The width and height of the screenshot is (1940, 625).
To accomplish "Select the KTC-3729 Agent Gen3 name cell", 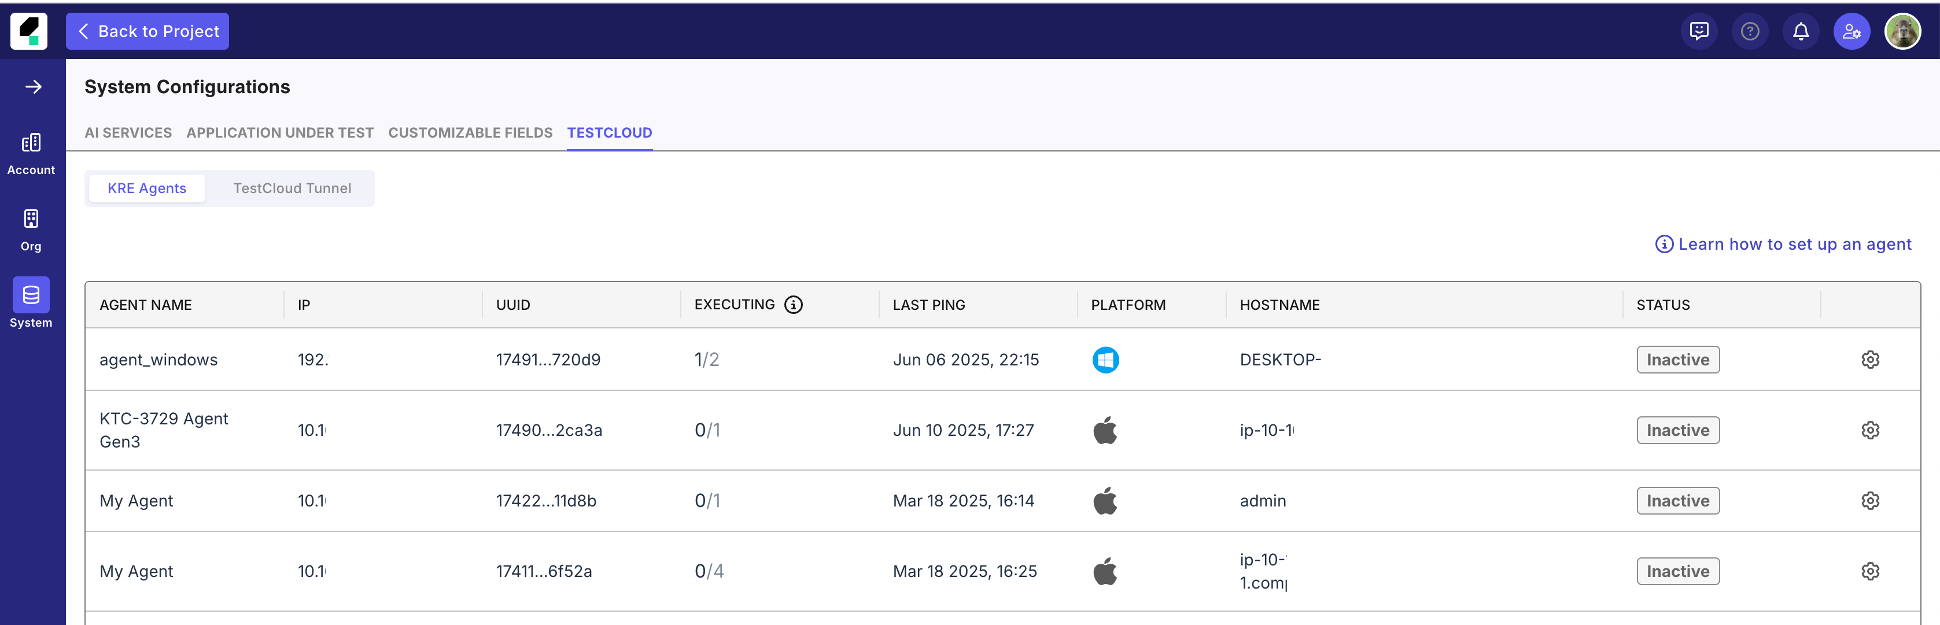I will (x=164, y=430).
